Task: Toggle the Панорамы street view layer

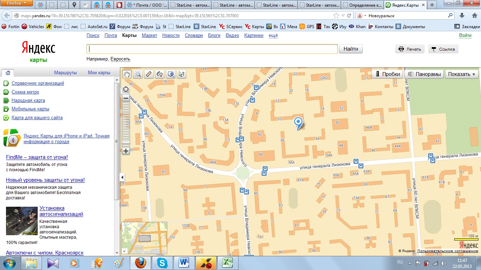Action: click(424, 74)
